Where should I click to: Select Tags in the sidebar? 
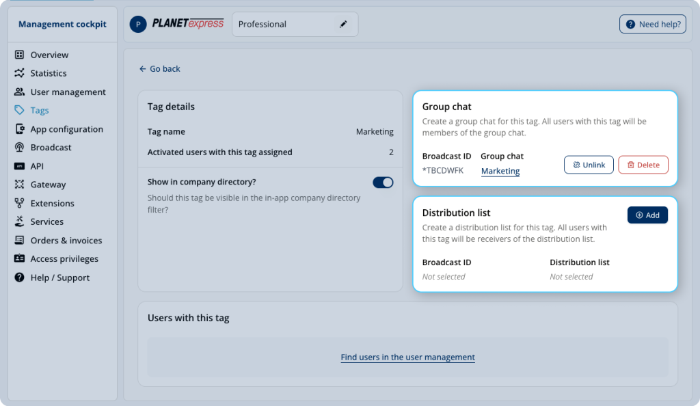(39, 110)
